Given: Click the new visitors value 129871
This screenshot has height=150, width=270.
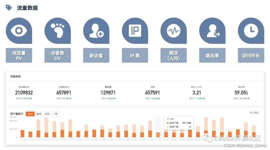Looking at the screenshot, I should [x=108, y=93].
